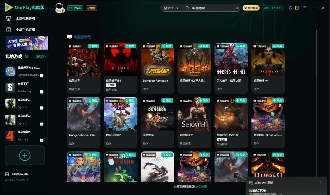Click the 下载/导入列队 download icon
Screen dimensions: 330x195
(7, 174)
